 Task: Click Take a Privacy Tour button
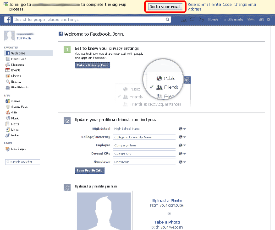[x=93, y=65]
